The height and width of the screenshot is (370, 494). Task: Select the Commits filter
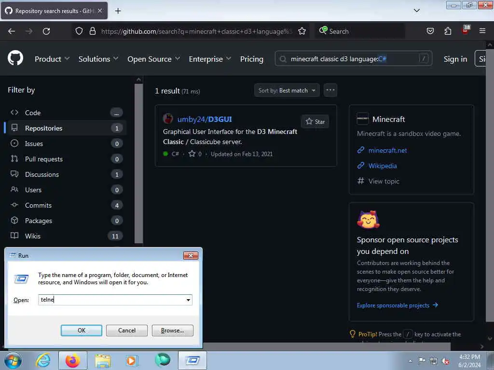coord(66,205)
